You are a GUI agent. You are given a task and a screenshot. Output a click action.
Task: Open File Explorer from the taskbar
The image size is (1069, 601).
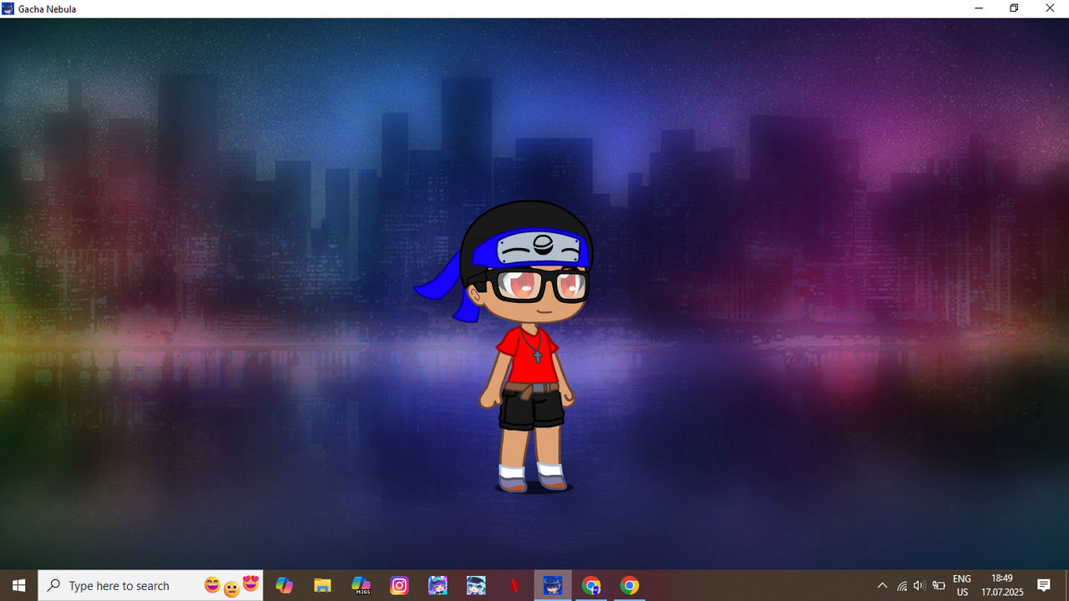322,585
